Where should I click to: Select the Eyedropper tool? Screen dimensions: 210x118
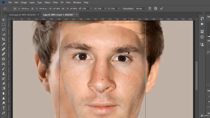coord(4,44)
